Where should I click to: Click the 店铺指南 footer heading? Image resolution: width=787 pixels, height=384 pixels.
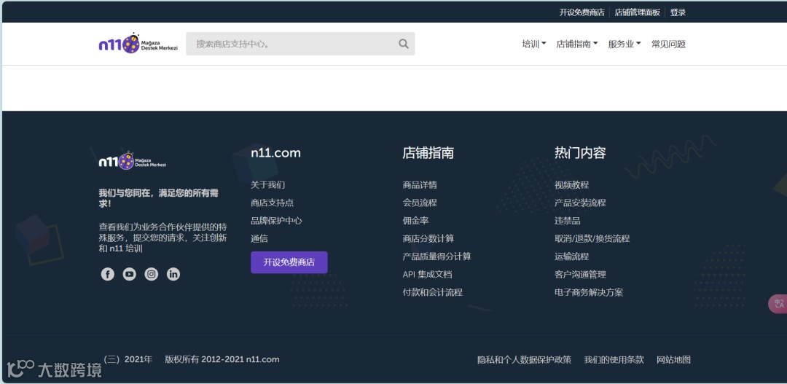point(428,153)
